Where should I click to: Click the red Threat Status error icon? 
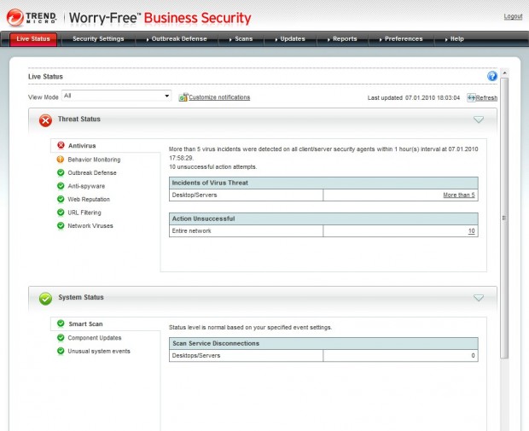pos(45,120)
